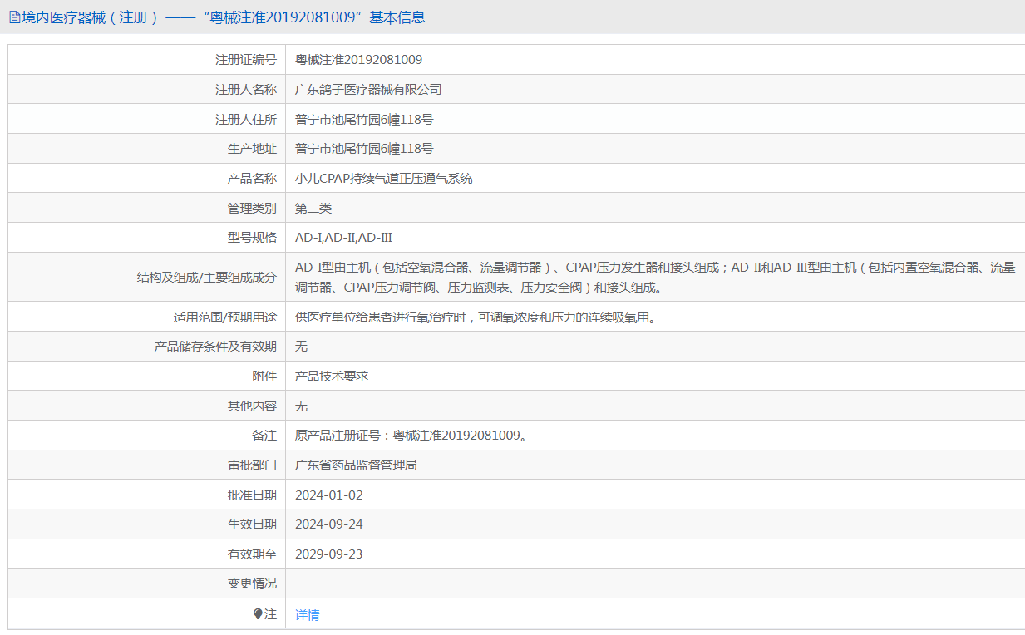The height and width of the screenshot is (635, 1025).
Task: Click the 管理类别 label
Action: [252, 209]
